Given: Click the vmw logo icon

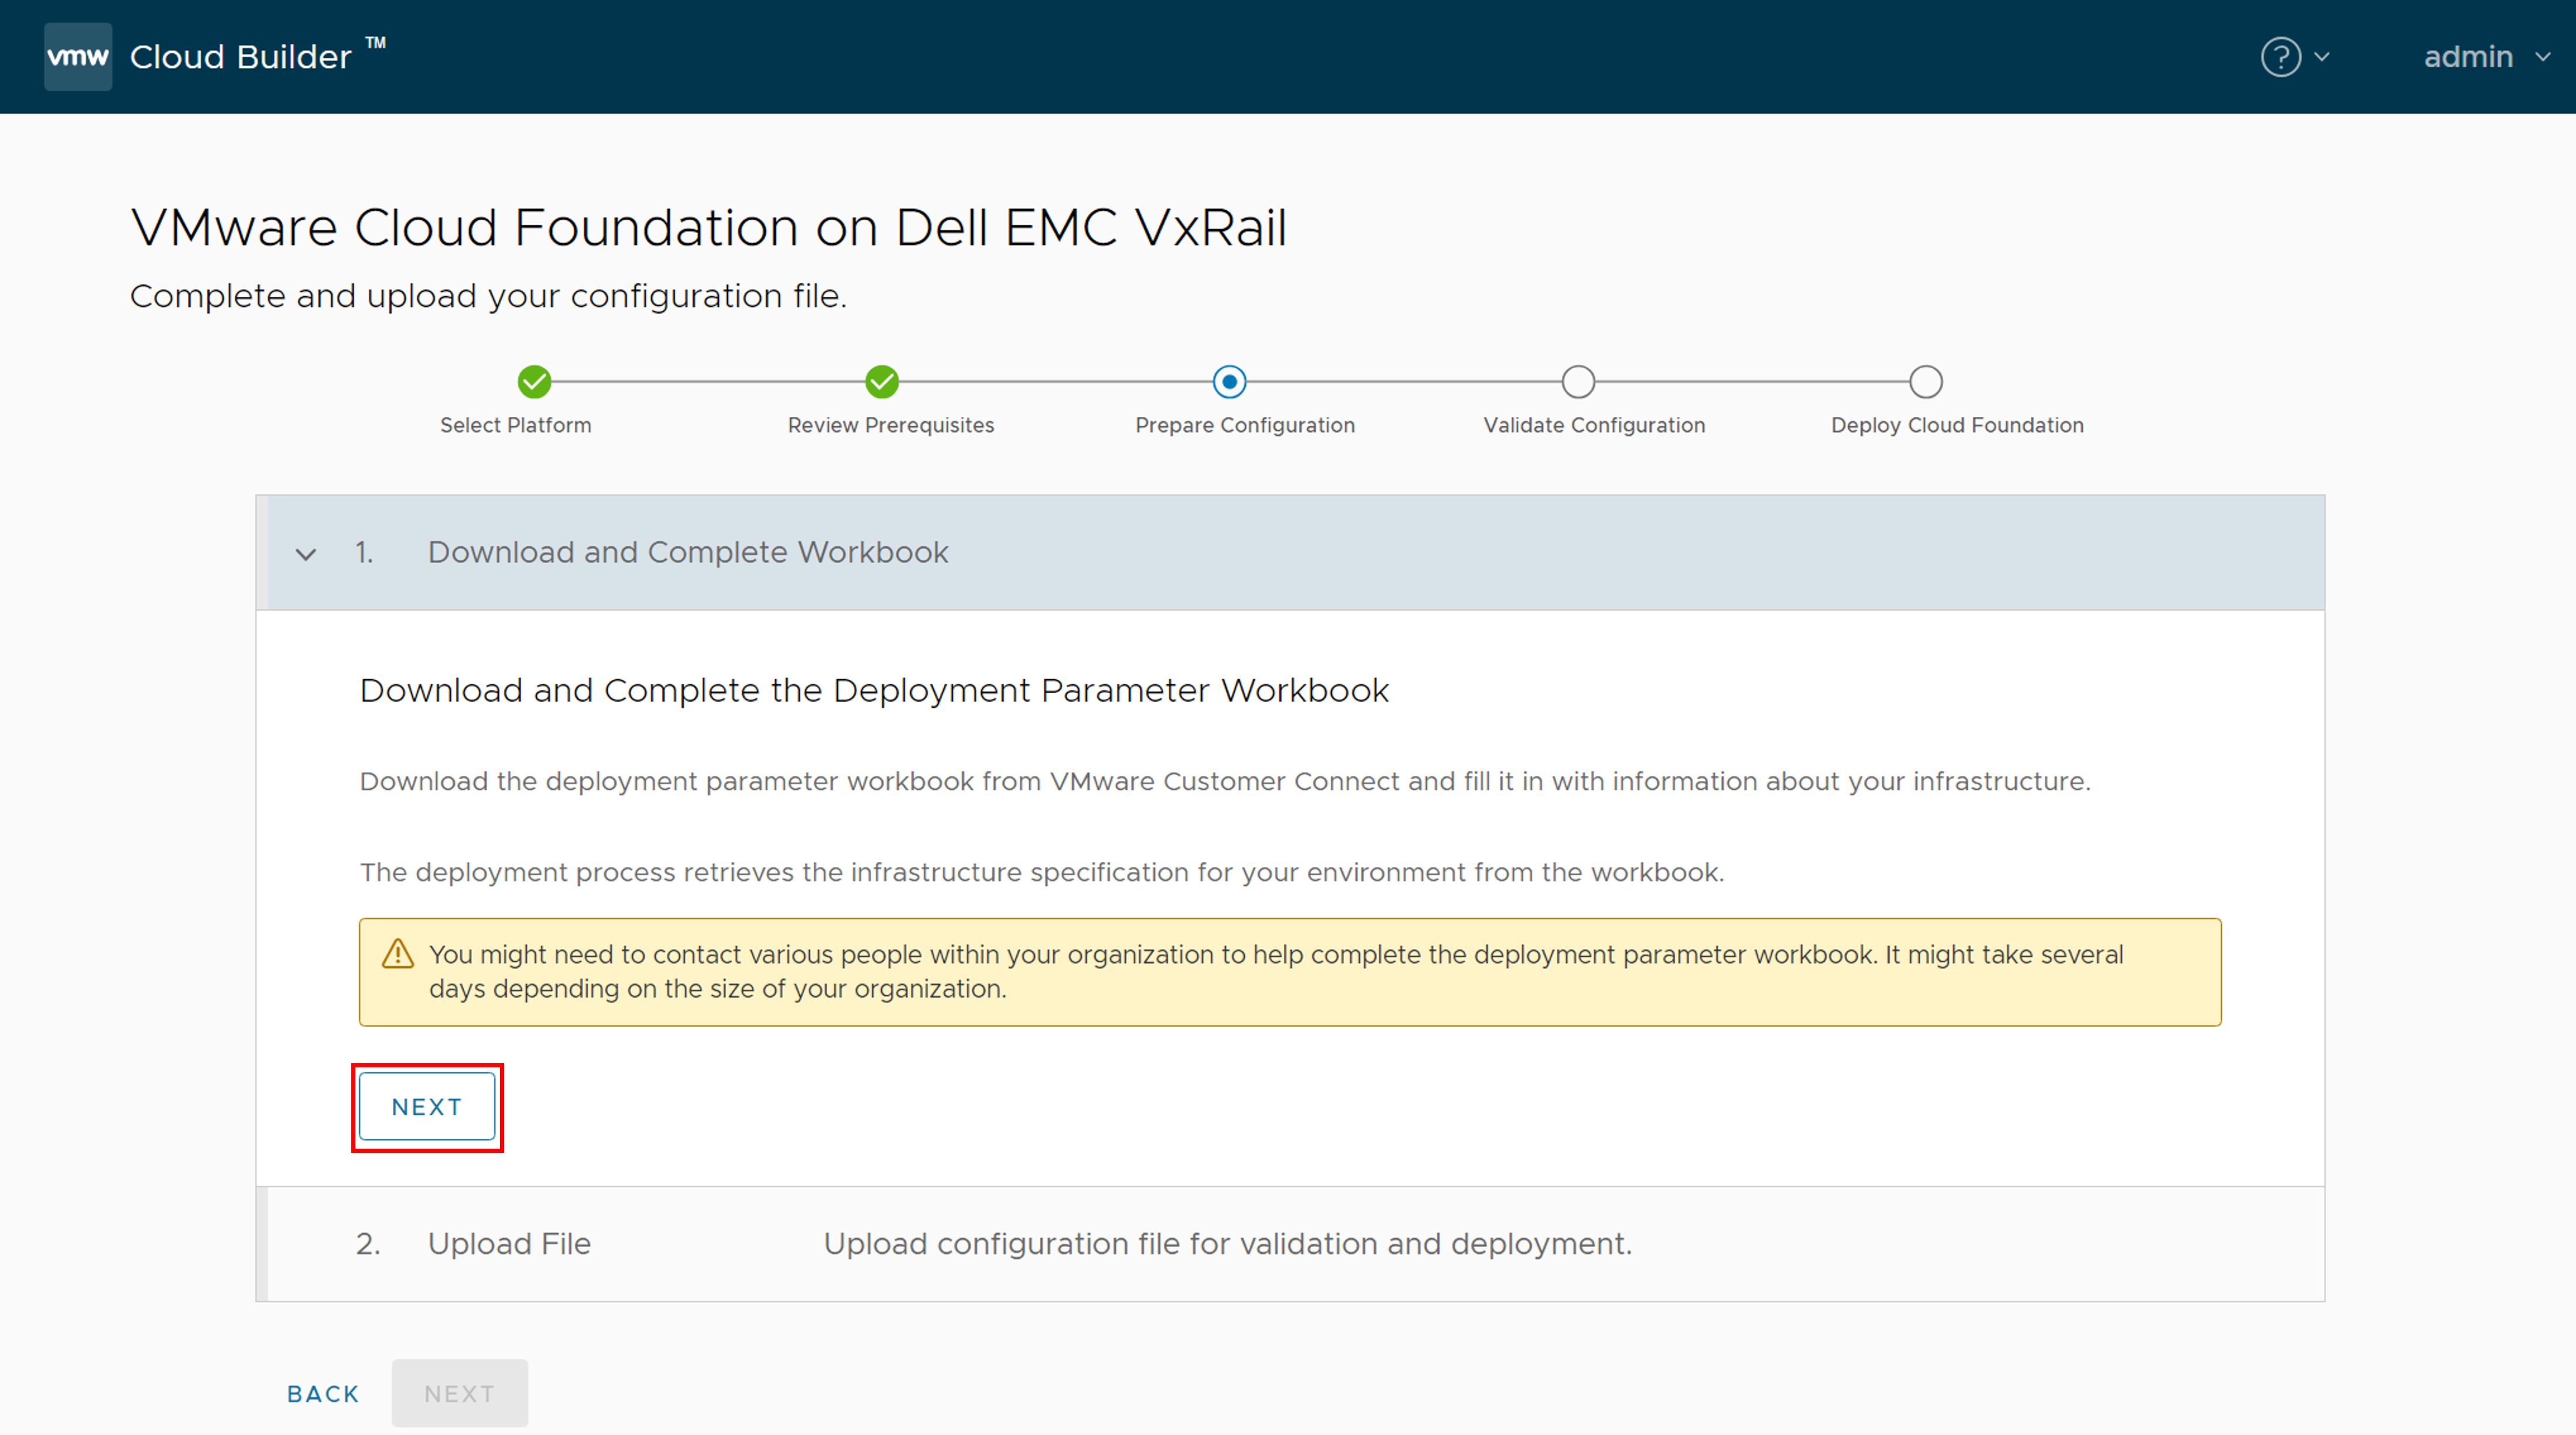Looking at the screenshot, I should [78, 57].
